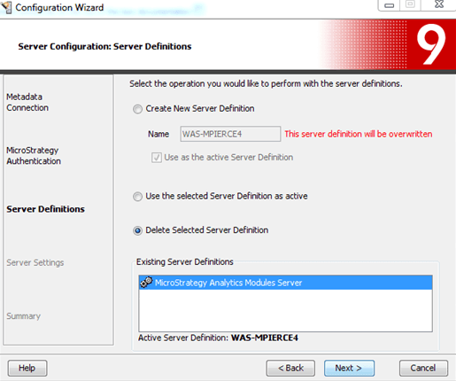Click the MicroStrategy Analytics Modules Server gear icon
The width and height of the screenshot is (456, 381).
click(146, 283)
